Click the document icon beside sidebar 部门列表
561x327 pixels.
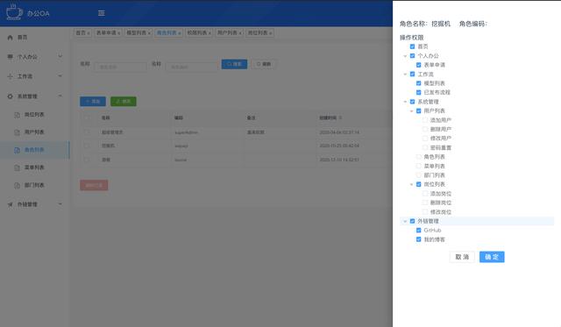(17, 185)
